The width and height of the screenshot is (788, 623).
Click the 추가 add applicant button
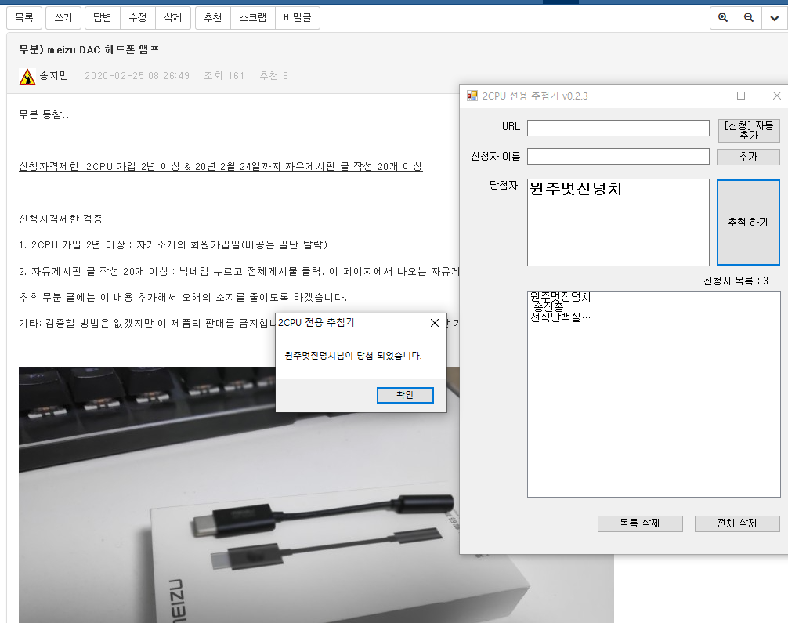coord(748,157)
